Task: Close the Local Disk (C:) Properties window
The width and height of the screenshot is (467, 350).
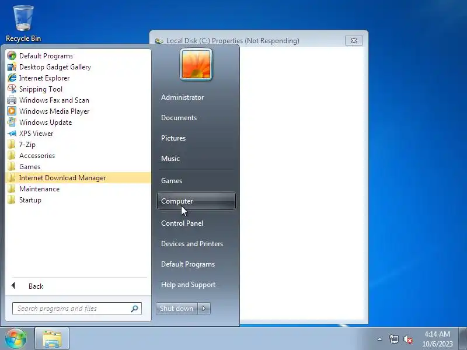Action: 354,40
